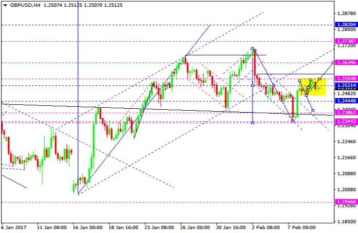
Task: Click the 18 Jan 16:00 time label
Action: click(x=124, y=227)
